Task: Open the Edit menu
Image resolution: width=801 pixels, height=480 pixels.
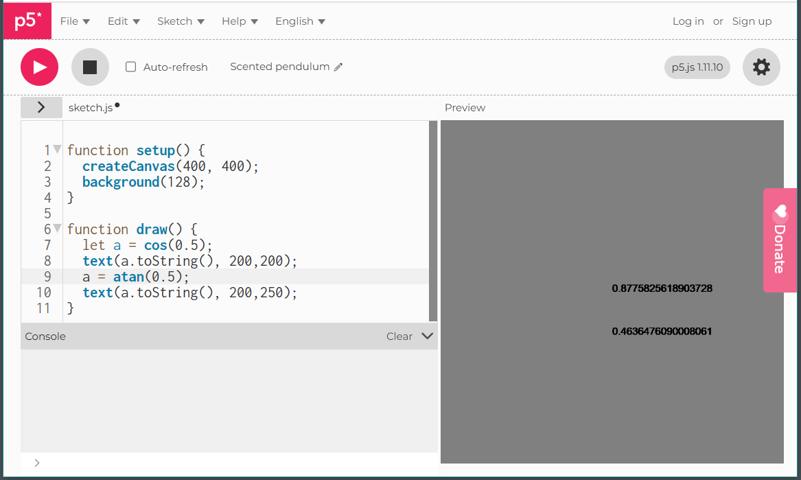Action: pos(124,21)
